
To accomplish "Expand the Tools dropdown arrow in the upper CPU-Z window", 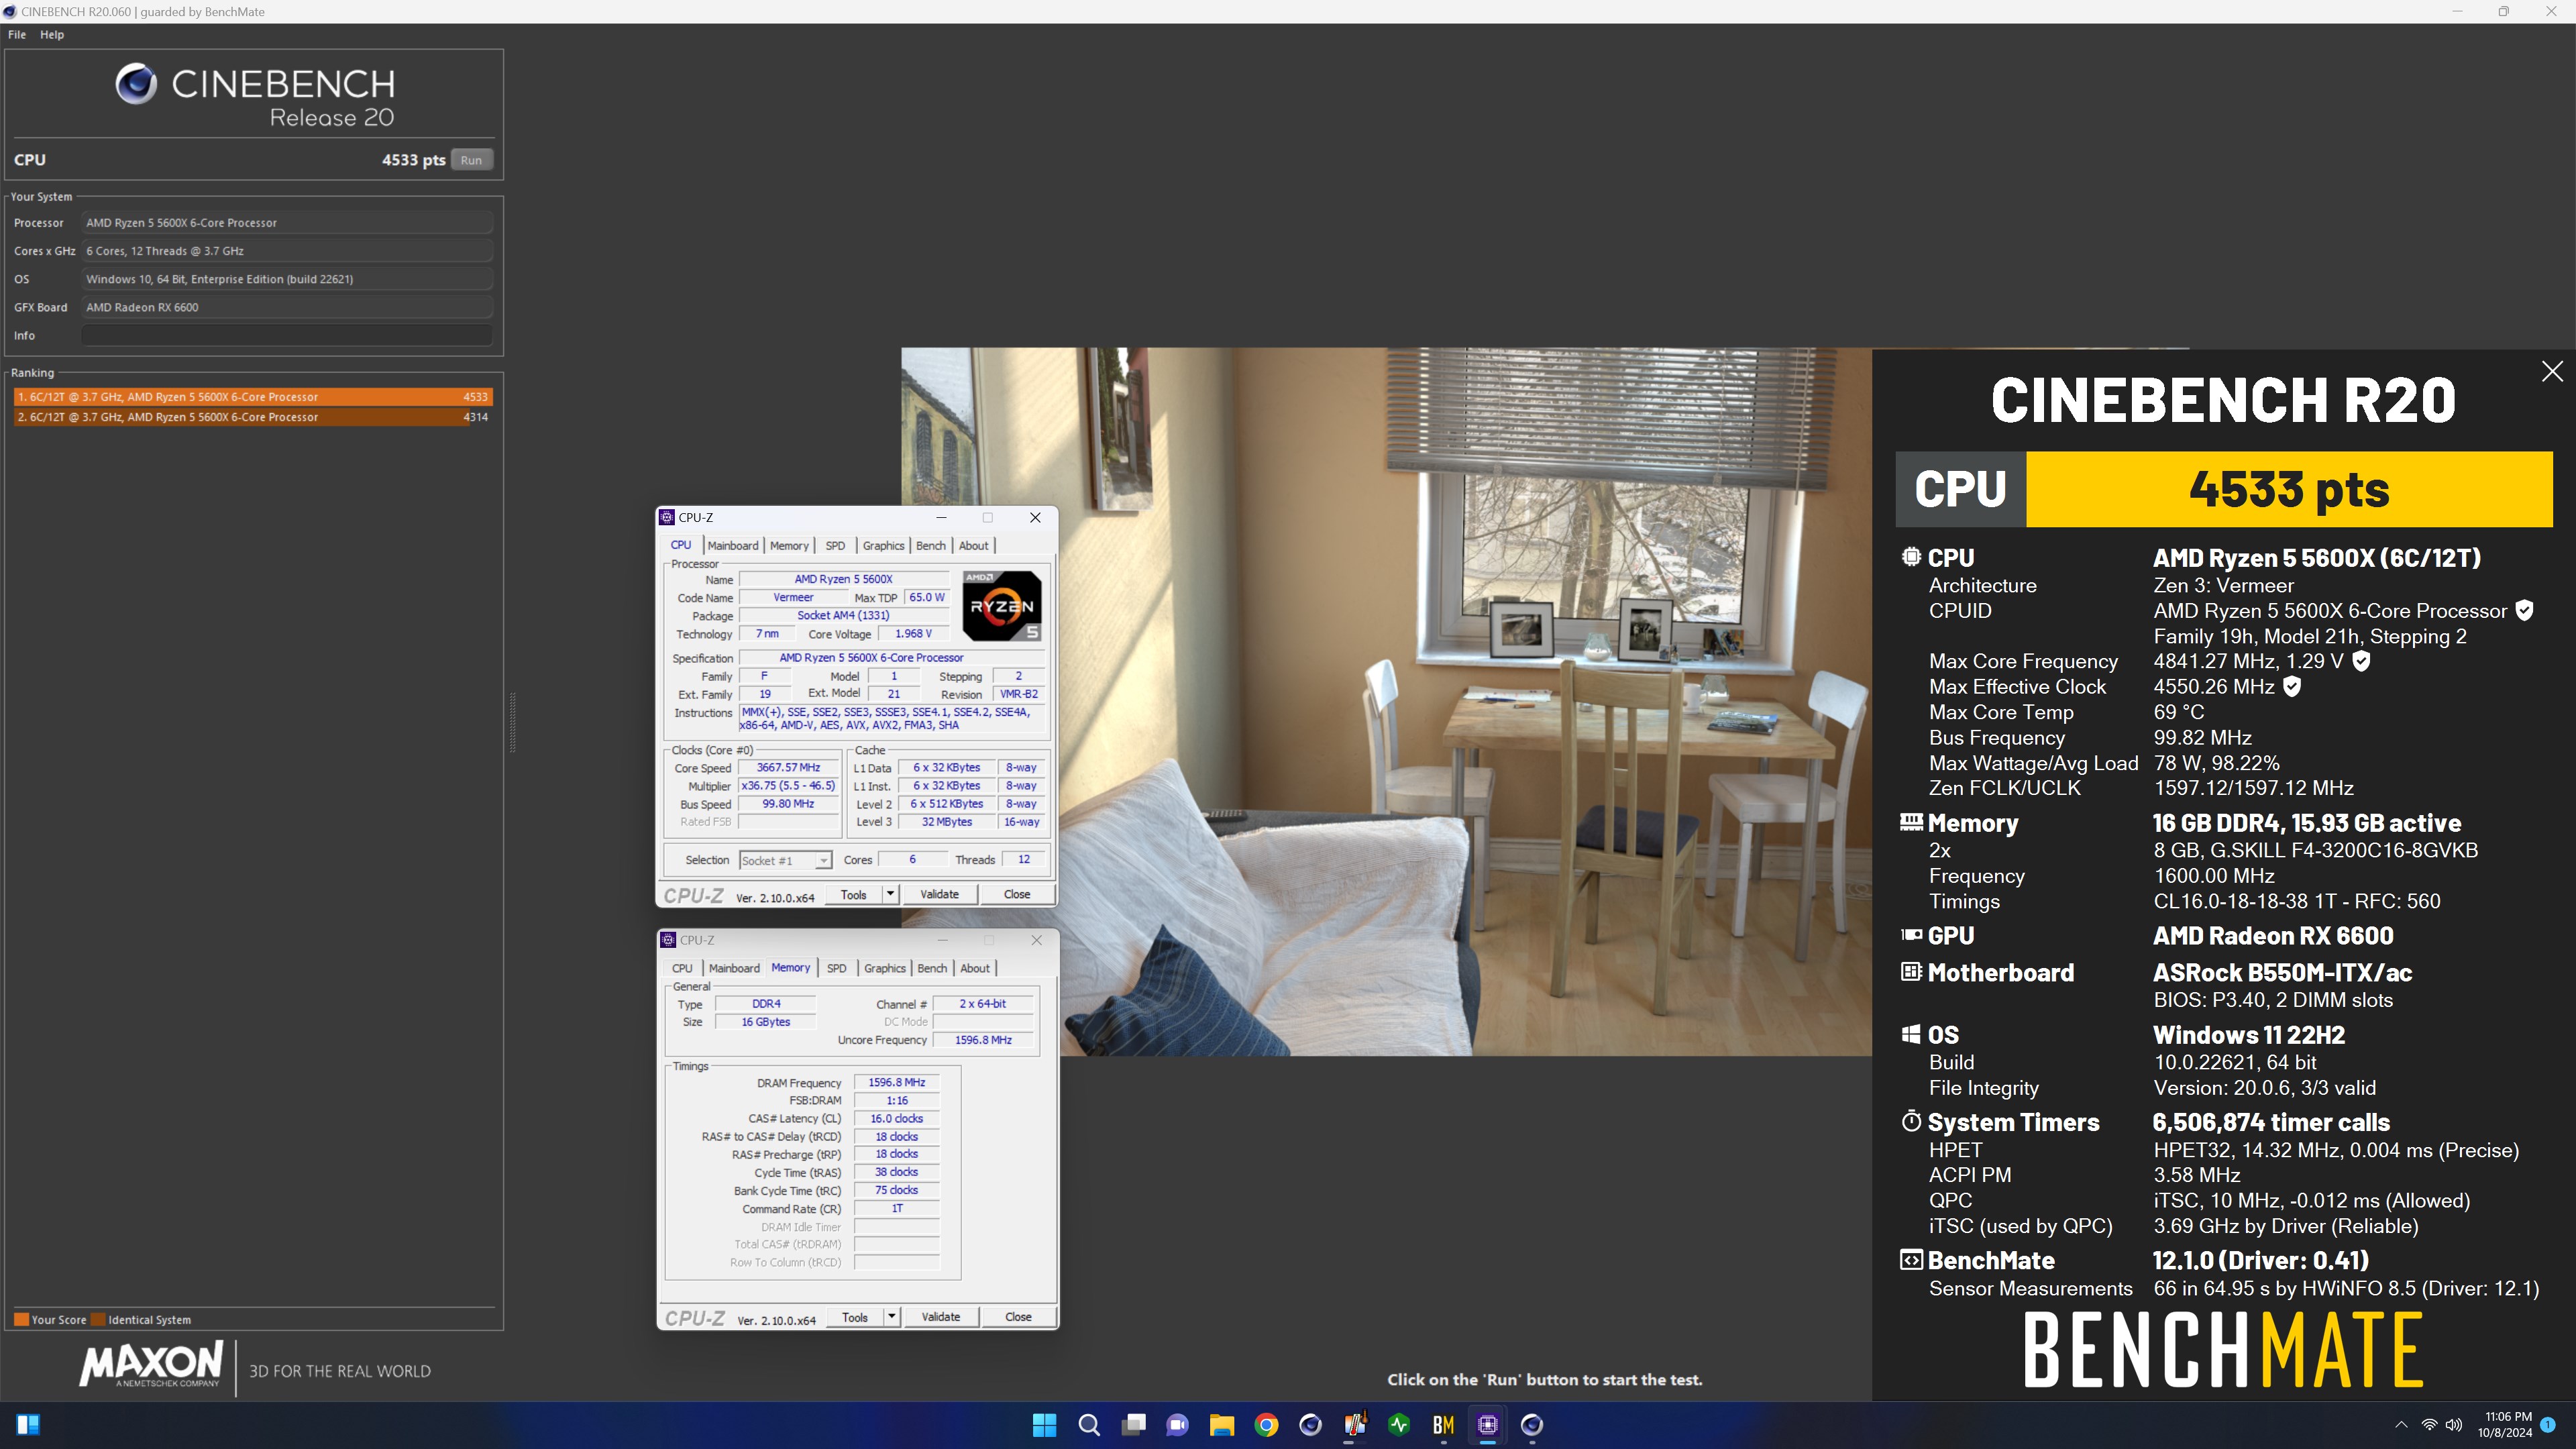I will coord(890,895).
